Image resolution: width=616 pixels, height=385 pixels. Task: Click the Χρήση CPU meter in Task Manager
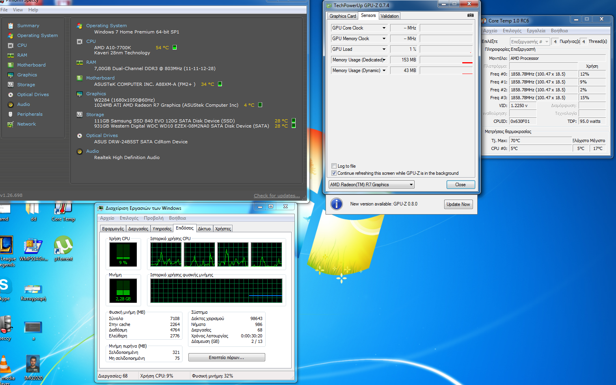[123, 254]
